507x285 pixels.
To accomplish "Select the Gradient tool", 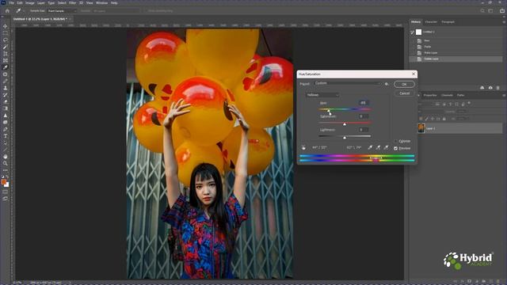I will tap(6, 108).
